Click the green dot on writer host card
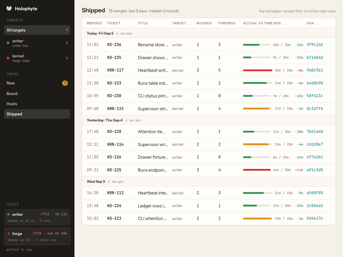This screenshot has width=343, height=257. click(x=8, y=214)
